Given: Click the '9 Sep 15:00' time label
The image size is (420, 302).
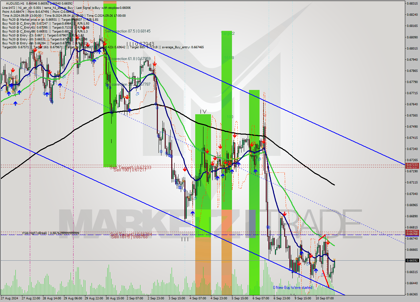Looking at the screenshot, I should coord(303,298).
